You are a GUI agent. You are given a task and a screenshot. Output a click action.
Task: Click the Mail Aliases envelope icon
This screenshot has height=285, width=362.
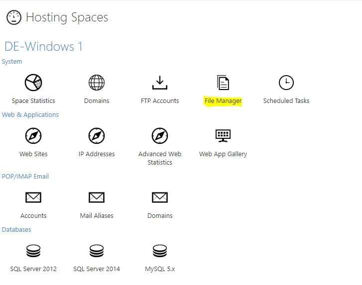point(97,197)
